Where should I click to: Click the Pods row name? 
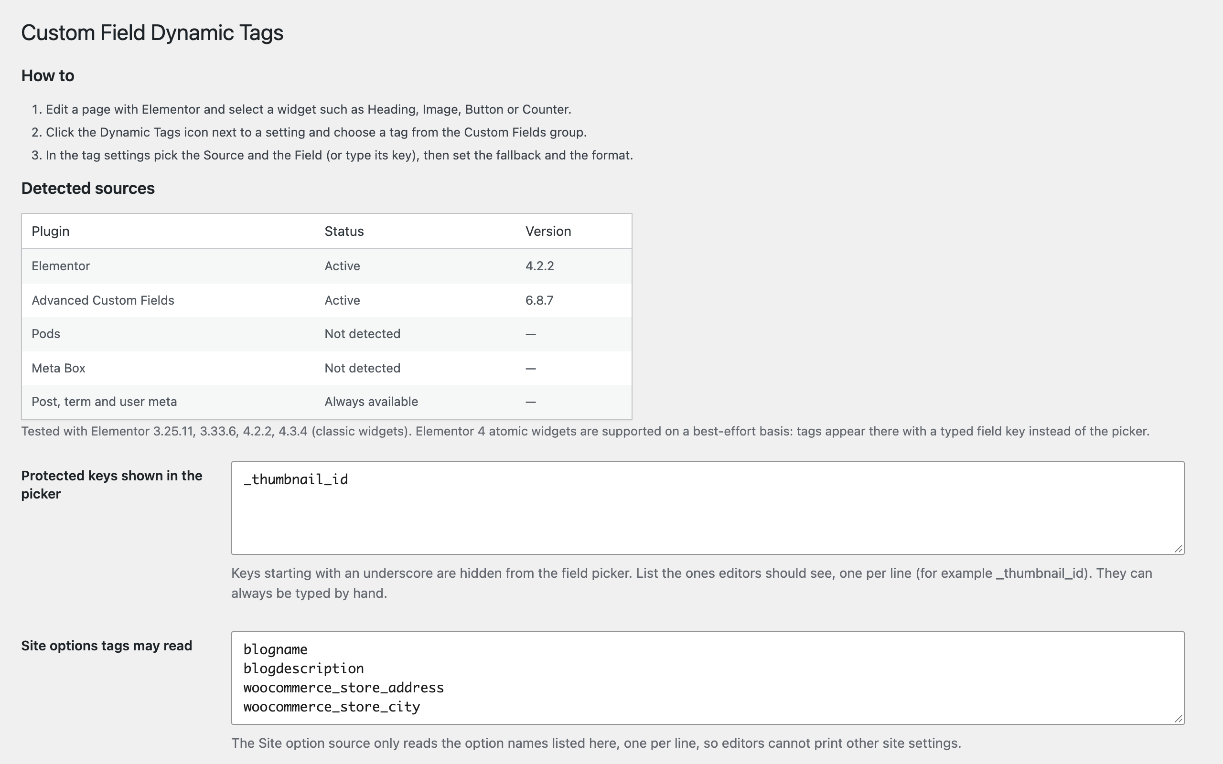pyautogui.click(x=45, y=334)
